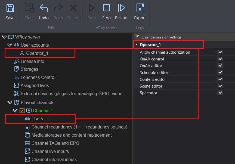Screen dimensions: 235x164
Task: Click the Undo arrow icon
Action: pos(44,8)
